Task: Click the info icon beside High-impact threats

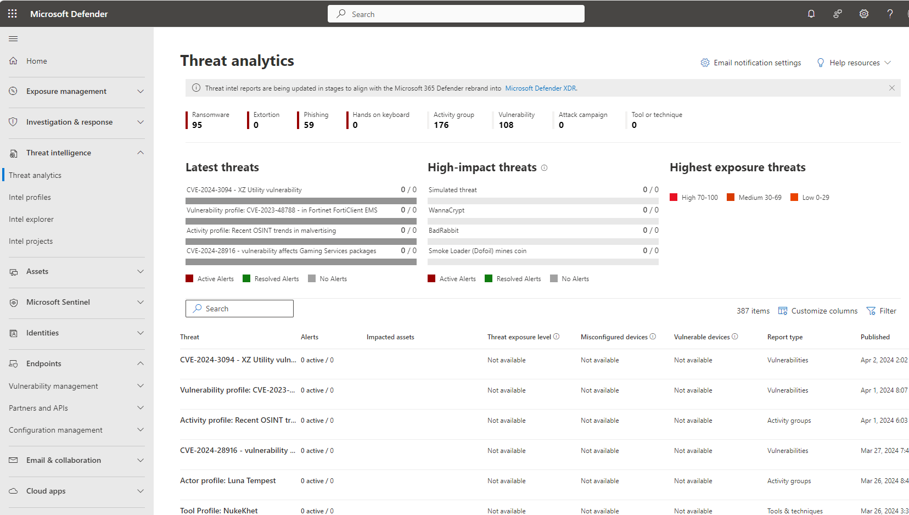Action: [x=544, y=168]
